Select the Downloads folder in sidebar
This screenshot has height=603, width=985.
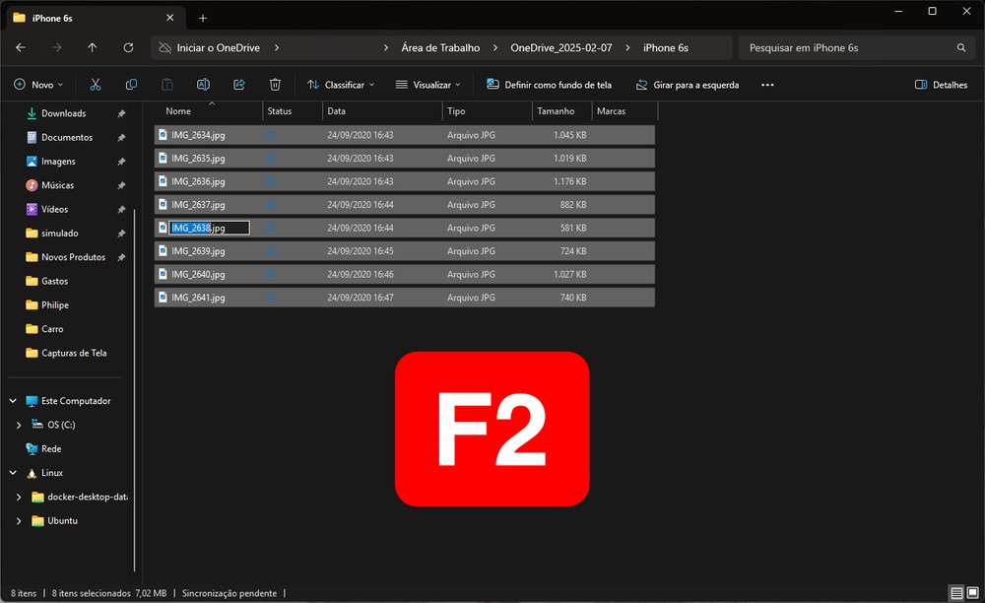tap(63, 113)
